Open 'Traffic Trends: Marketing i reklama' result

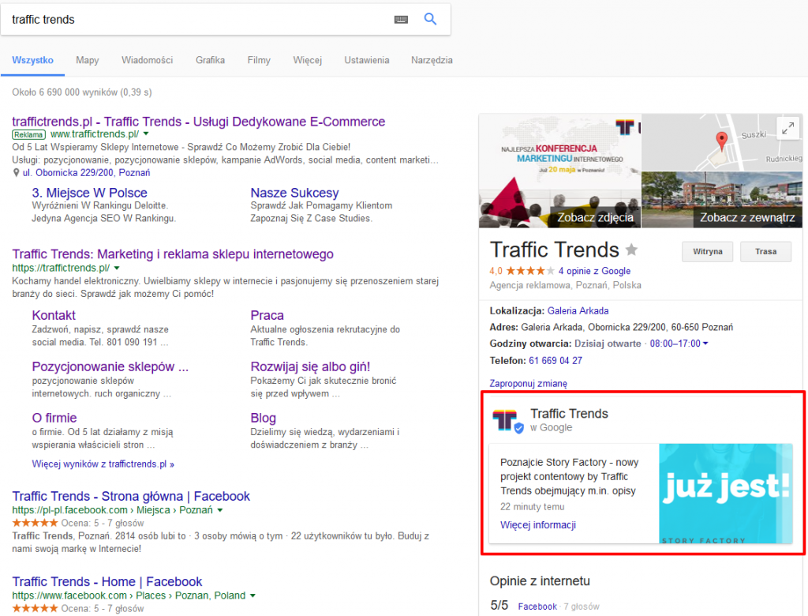(x=173, y=254)
